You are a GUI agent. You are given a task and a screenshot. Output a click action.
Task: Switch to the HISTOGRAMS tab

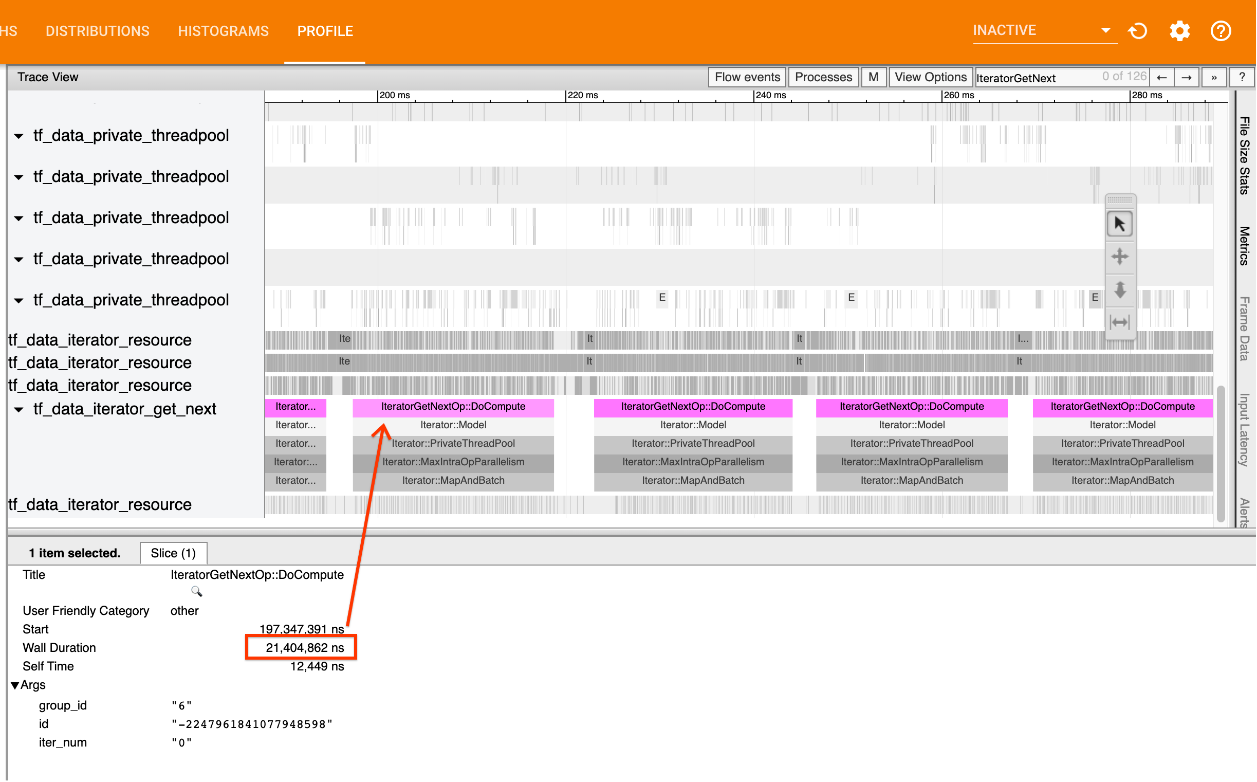click(223, 31)
